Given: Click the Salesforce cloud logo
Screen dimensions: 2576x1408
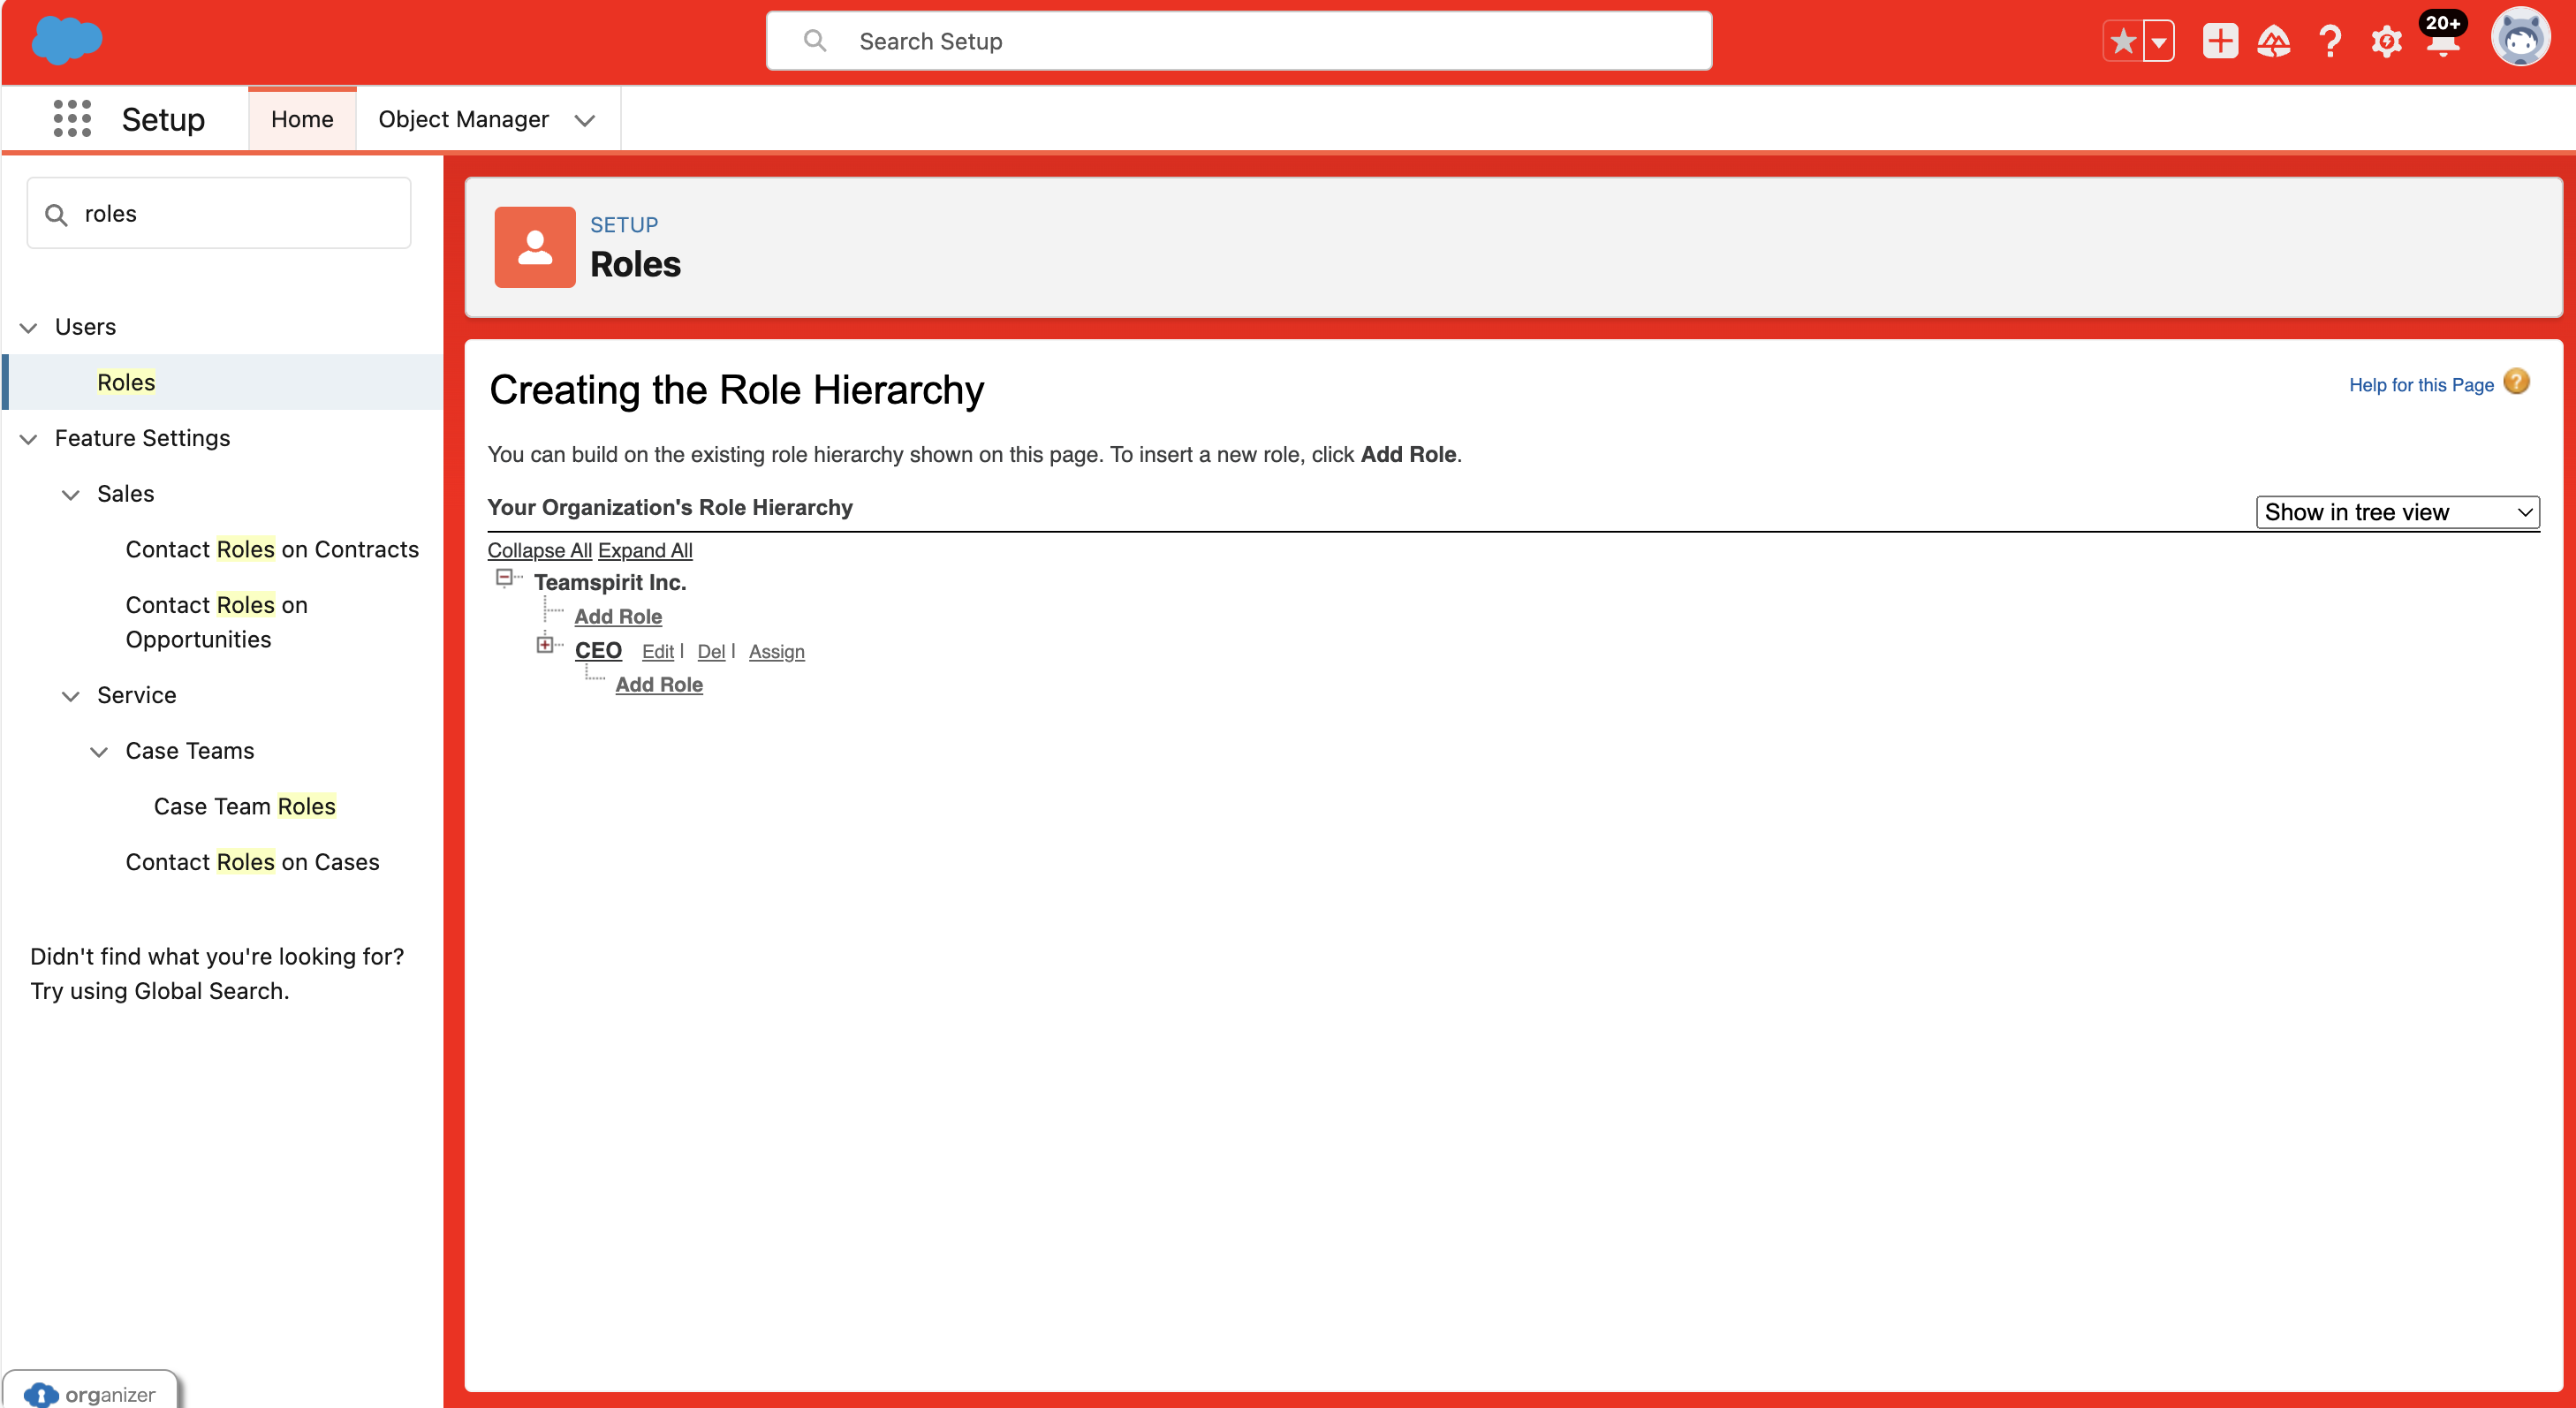Looking at the screenshot, I should pos(67,41).
